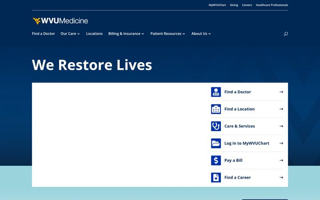Open the Our Care nav label
Image resolution: width=320 pixels, height=200 pixels.
pos(68,34)
